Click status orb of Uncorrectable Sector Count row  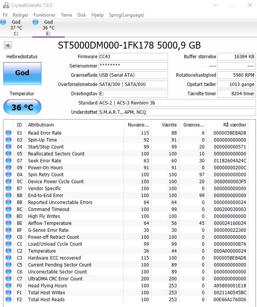8,272
